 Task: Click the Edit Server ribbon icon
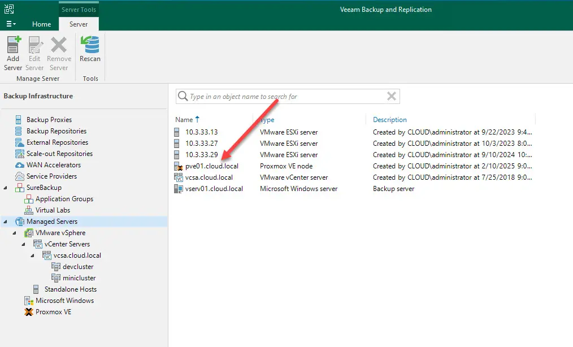click(x=35, y=53)
